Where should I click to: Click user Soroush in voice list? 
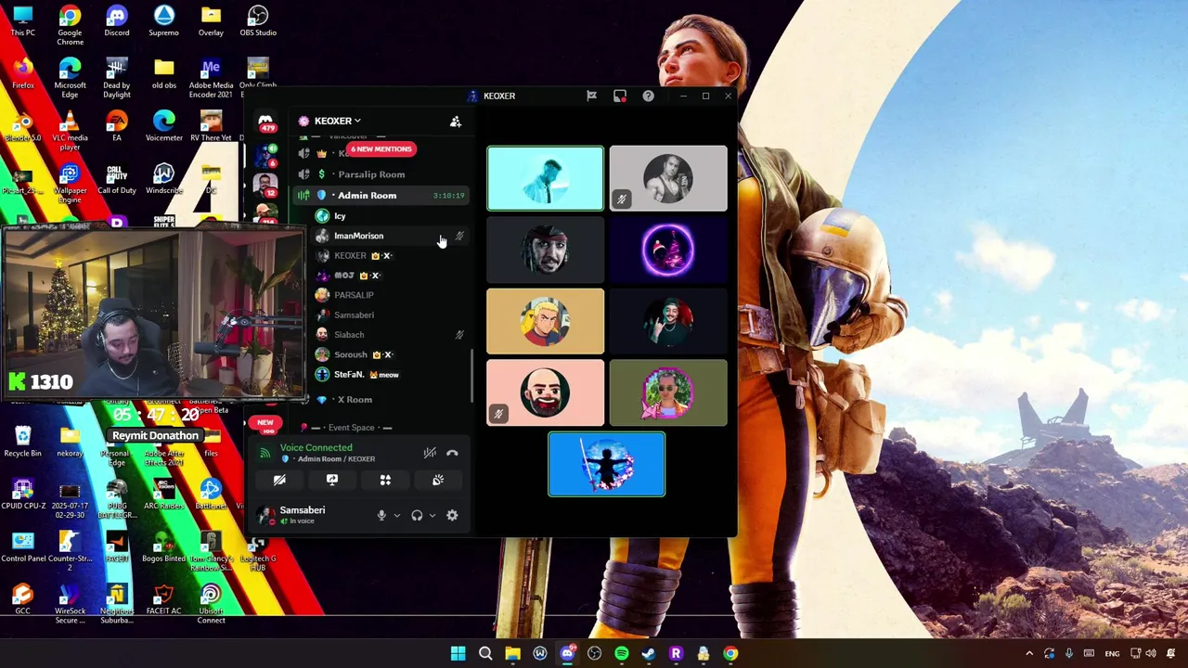390,354
